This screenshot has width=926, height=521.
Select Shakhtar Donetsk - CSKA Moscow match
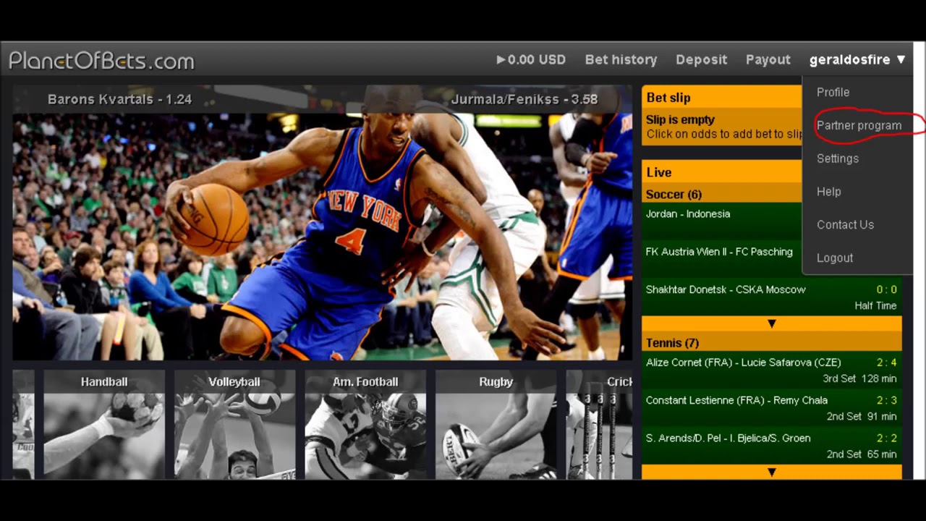tap(771, 297)
